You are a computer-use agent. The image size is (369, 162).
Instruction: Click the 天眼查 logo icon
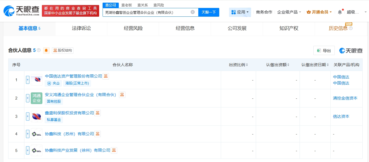[10, 11]
